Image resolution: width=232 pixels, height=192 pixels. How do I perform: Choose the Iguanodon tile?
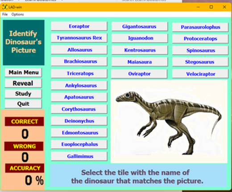(x=140, y=38)
